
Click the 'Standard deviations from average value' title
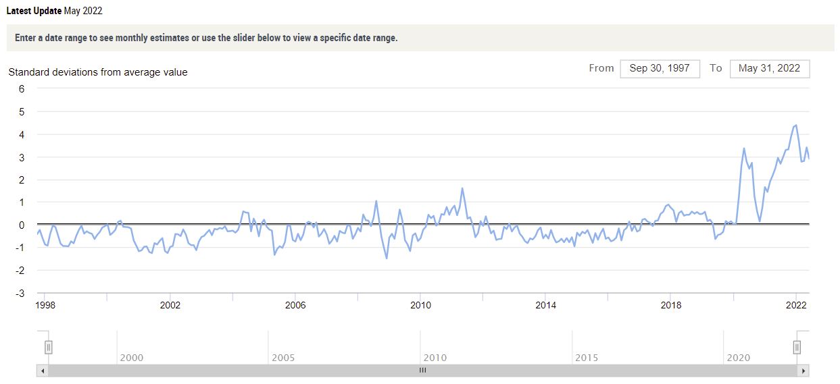98,72
